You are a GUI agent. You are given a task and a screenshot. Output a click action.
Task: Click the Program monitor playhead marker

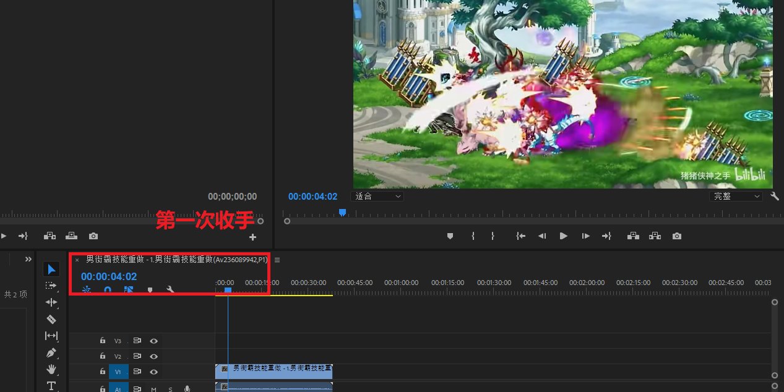point(342,212)
